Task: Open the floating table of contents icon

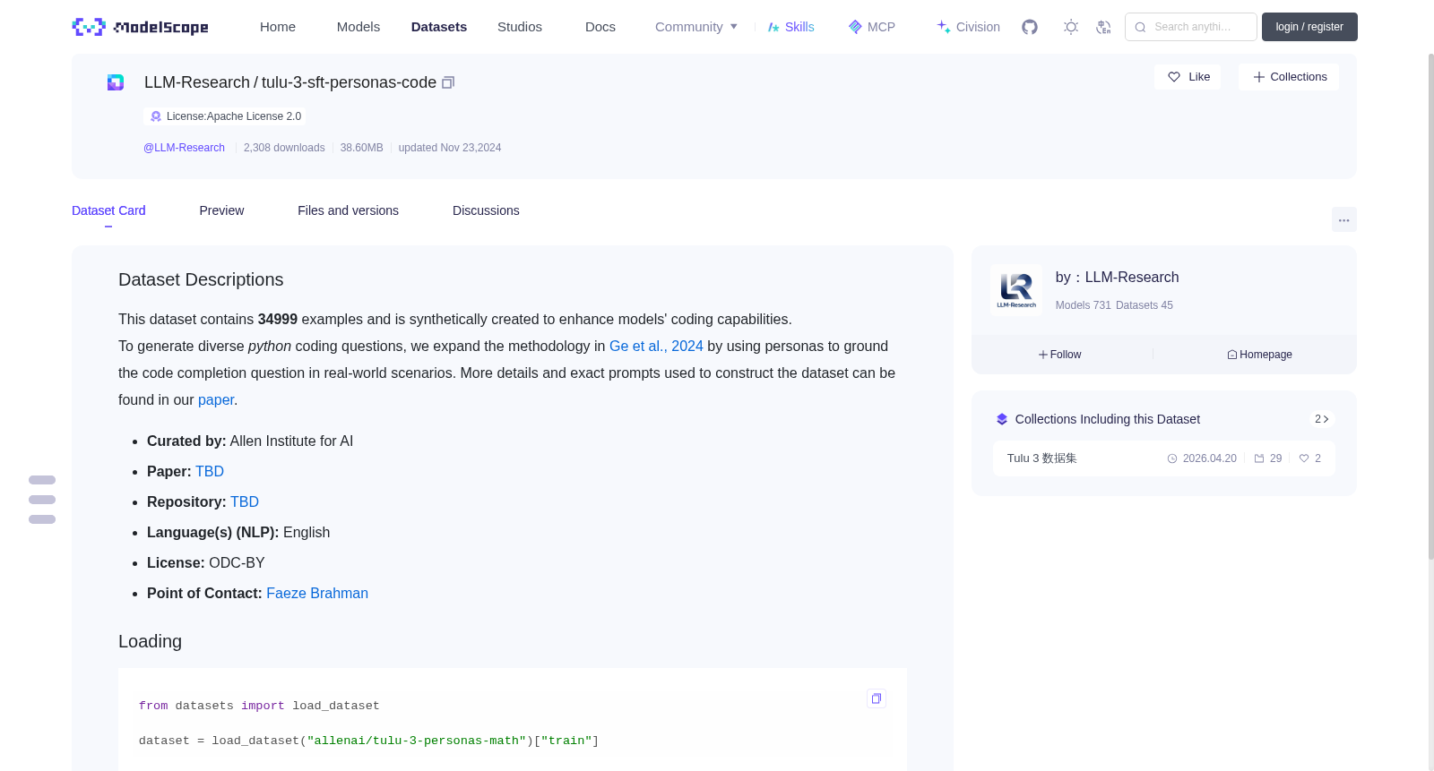Action: (42, 500)
